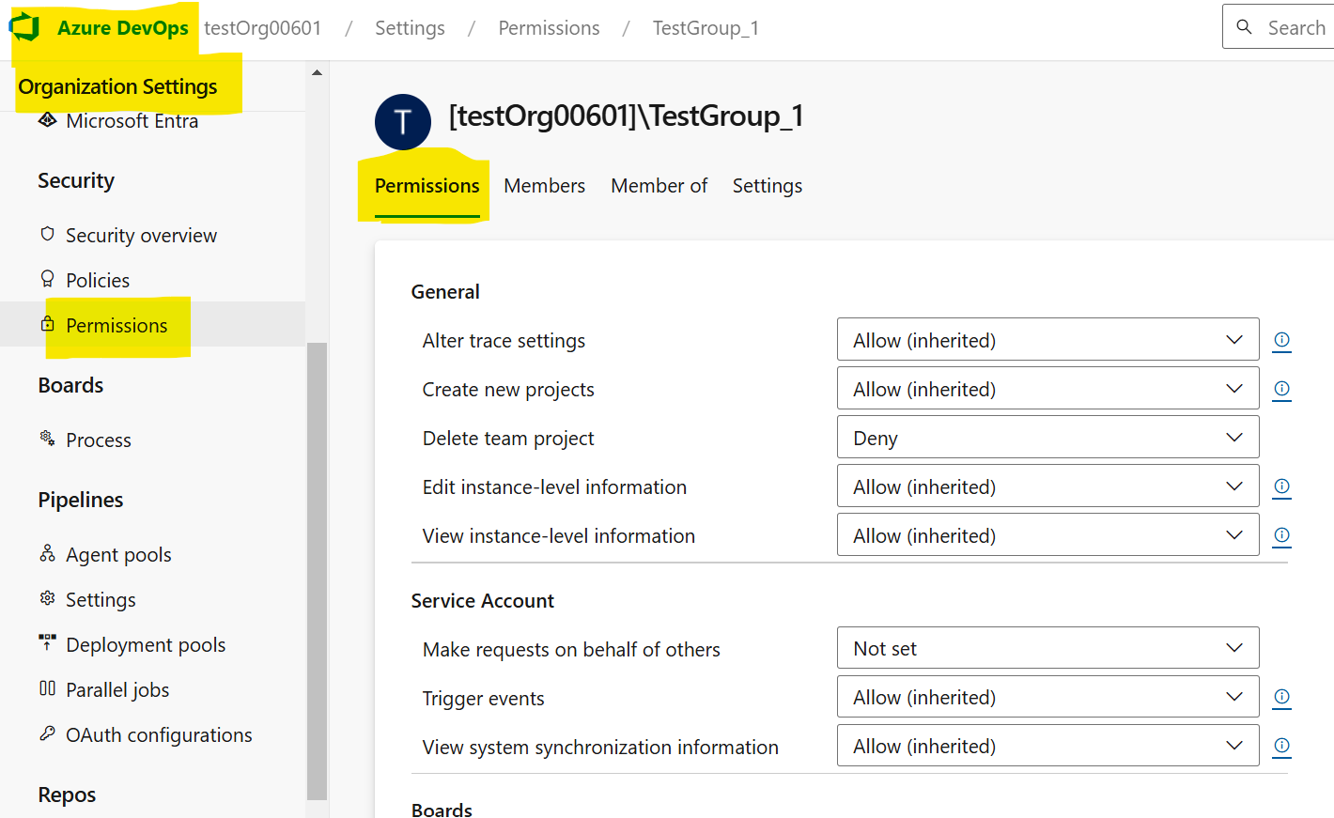Open Security overview in sidebar

(x=141, y=236)
